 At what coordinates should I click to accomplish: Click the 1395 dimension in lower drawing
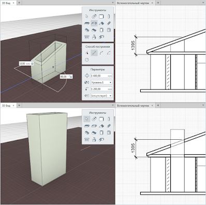(x=133, y=148)
